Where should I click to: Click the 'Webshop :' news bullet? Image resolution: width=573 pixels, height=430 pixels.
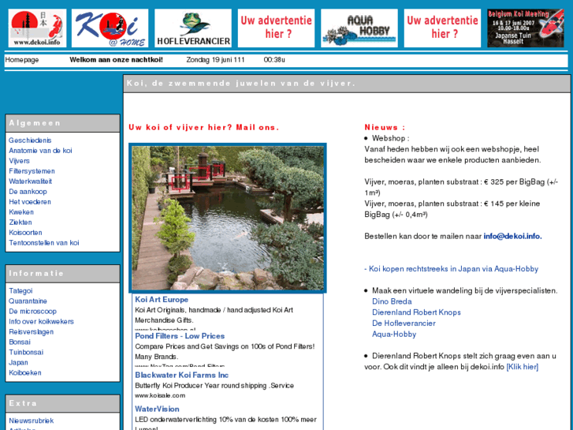(390, 138)
